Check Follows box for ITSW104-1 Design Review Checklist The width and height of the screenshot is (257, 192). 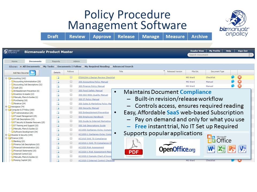pyautogui.click(x=71, y=77)
